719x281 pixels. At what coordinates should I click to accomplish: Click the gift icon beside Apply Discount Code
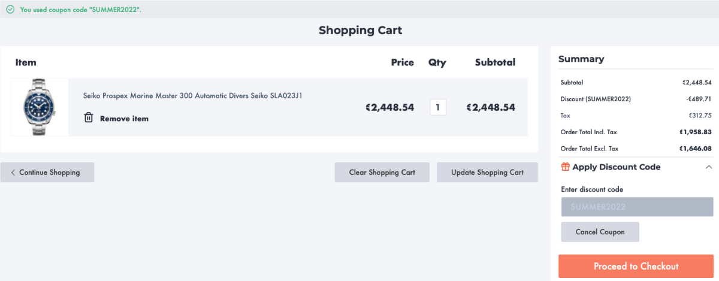click(565, 167)
